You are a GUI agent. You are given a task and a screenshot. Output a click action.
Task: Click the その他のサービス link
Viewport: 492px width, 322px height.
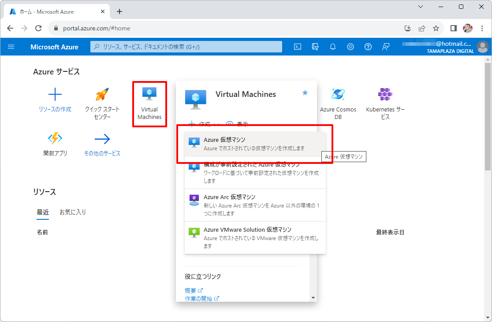(x=102, y=153)
